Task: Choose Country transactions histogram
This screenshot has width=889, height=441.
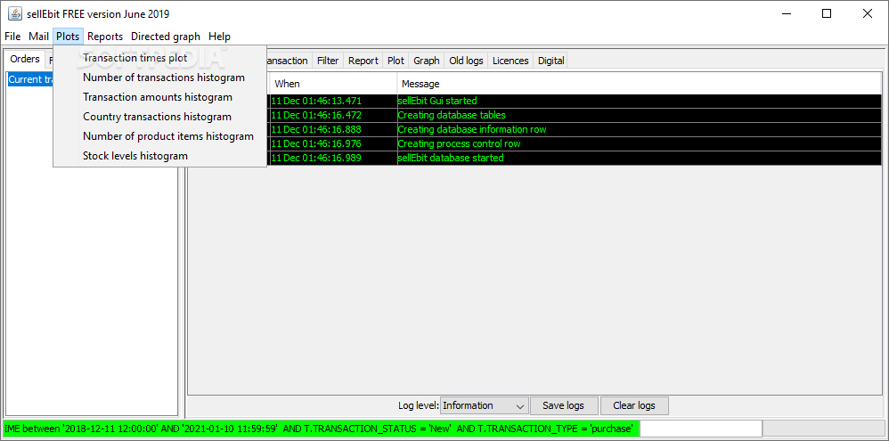Action: (159, 117)
